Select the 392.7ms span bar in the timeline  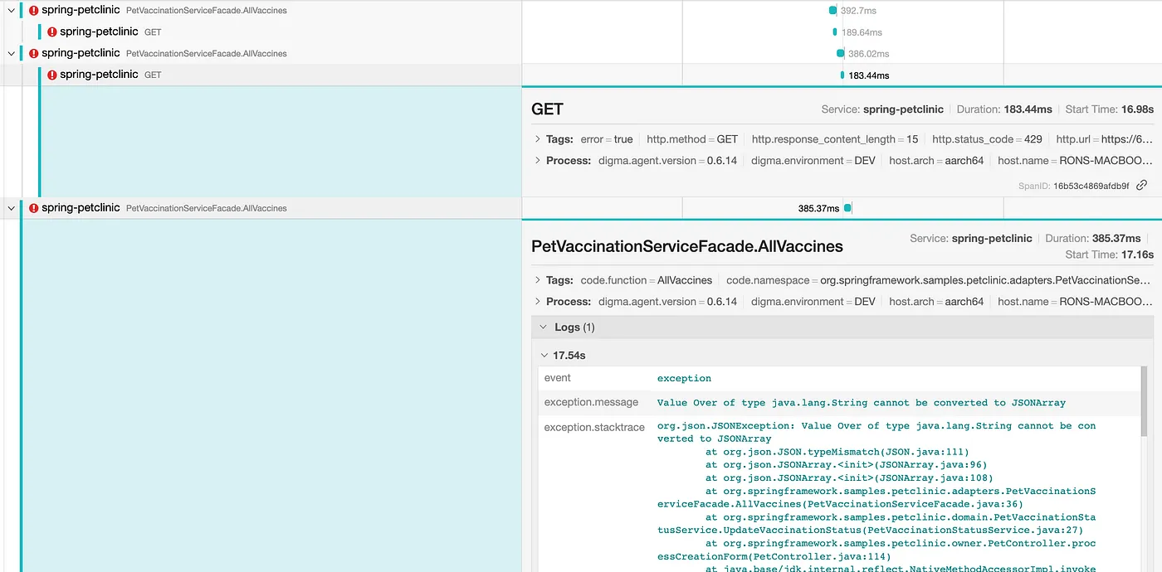832,11
